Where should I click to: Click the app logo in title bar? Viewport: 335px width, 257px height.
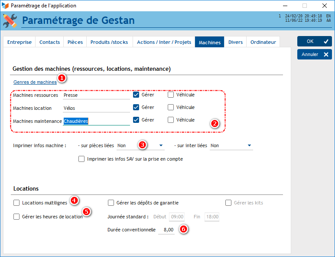[x=5, y=6]
